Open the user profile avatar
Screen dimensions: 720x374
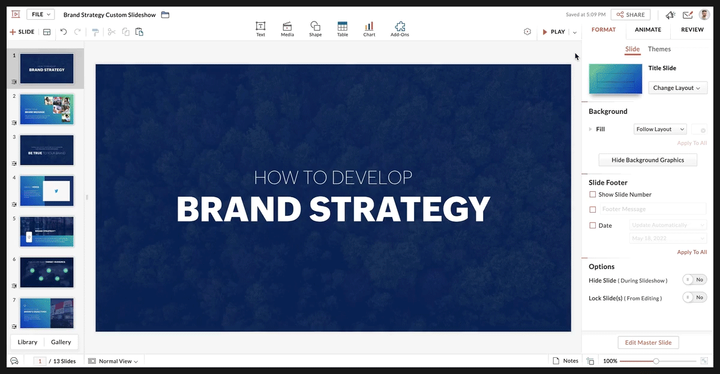point(704,14)
